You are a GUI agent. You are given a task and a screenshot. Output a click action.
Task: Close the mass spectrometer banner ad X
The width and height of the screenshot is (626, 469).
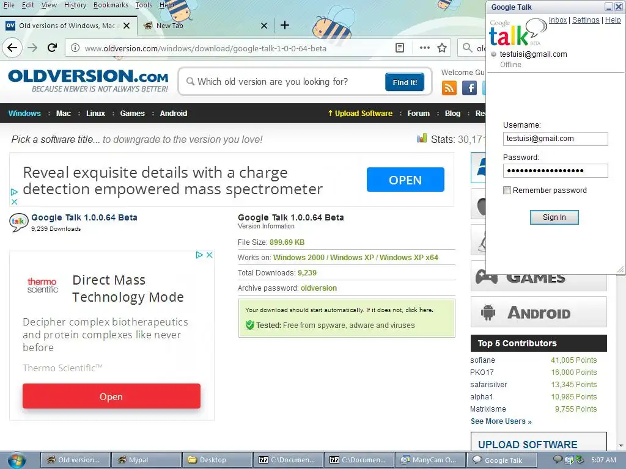(x=14, y=202)
